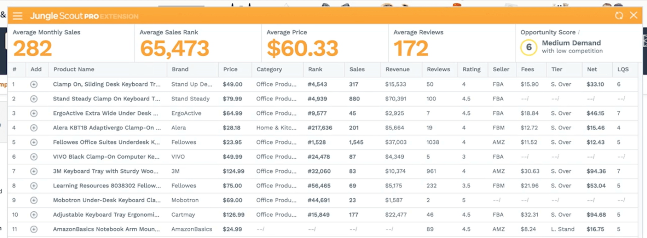Add Stand Steady Clamp On Keyboard product
The height and width of the screenshot is (238, 647).
pyautogui.click(x=34, y=99)
